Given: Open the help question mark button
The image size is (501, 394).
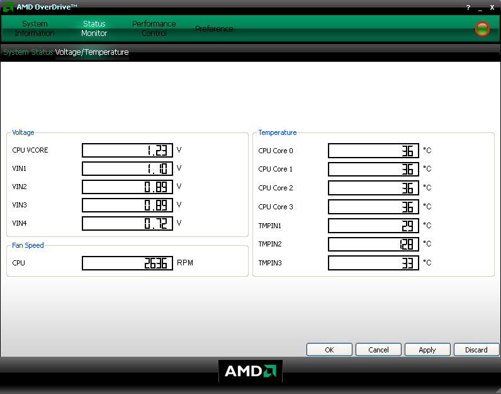Looking at the screenshot, I should 468,8.
